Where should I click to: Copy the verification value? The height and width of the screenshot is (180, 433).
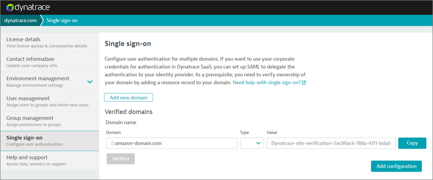(x=412, y=143)
